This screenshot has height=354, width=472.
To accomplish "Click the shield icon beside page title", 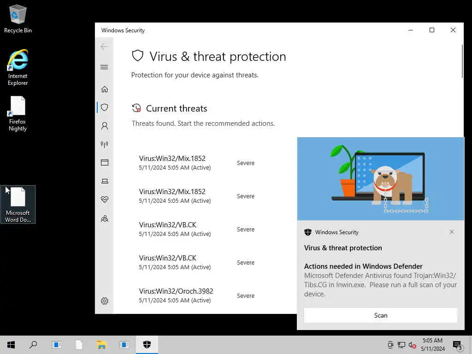I will pyautogui.click(x=137, y=56).
